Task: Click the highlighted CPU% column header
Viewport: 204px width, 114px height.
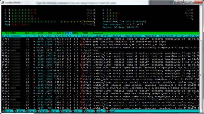Action: pyautogui.click(x=68, y=33)
